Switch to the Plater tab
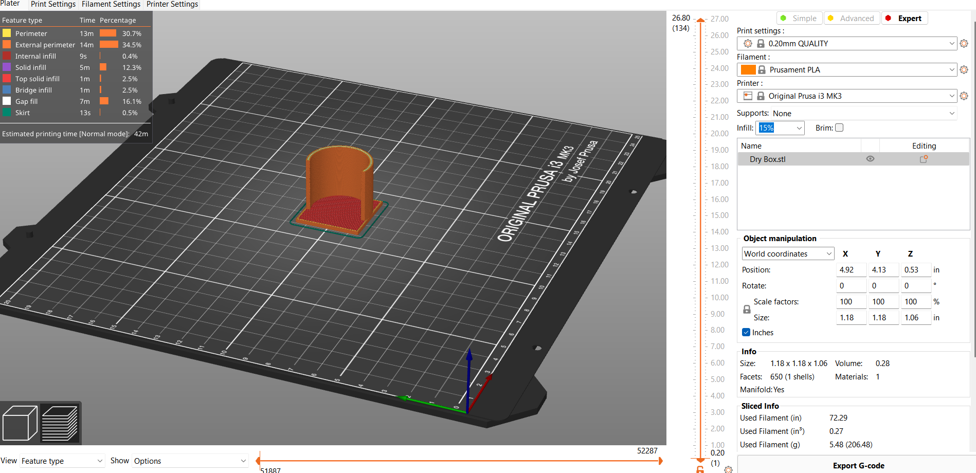Screen dimensions: 976x473 click(x=10, y=4)
